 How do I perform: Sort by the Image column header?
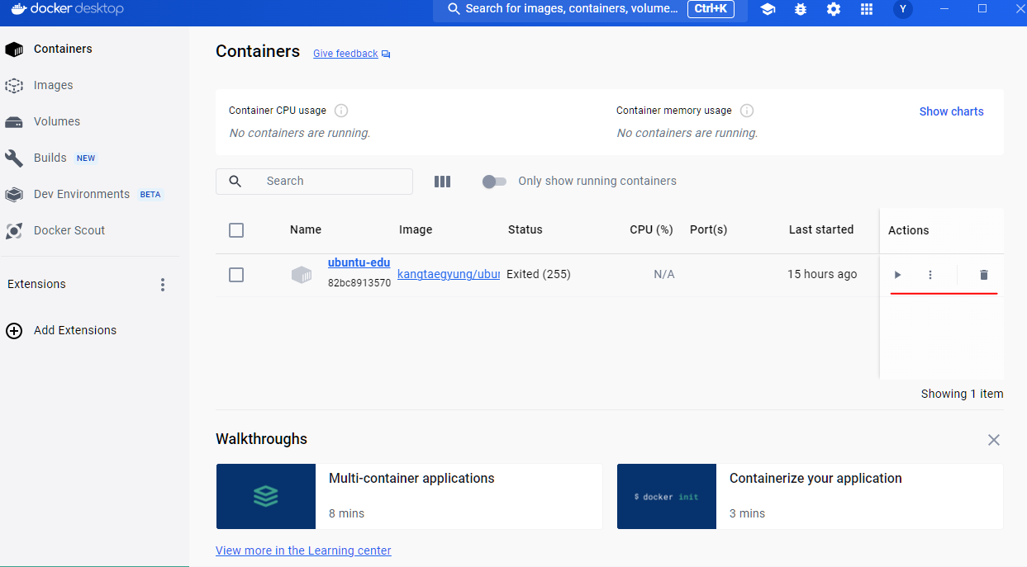416,230
